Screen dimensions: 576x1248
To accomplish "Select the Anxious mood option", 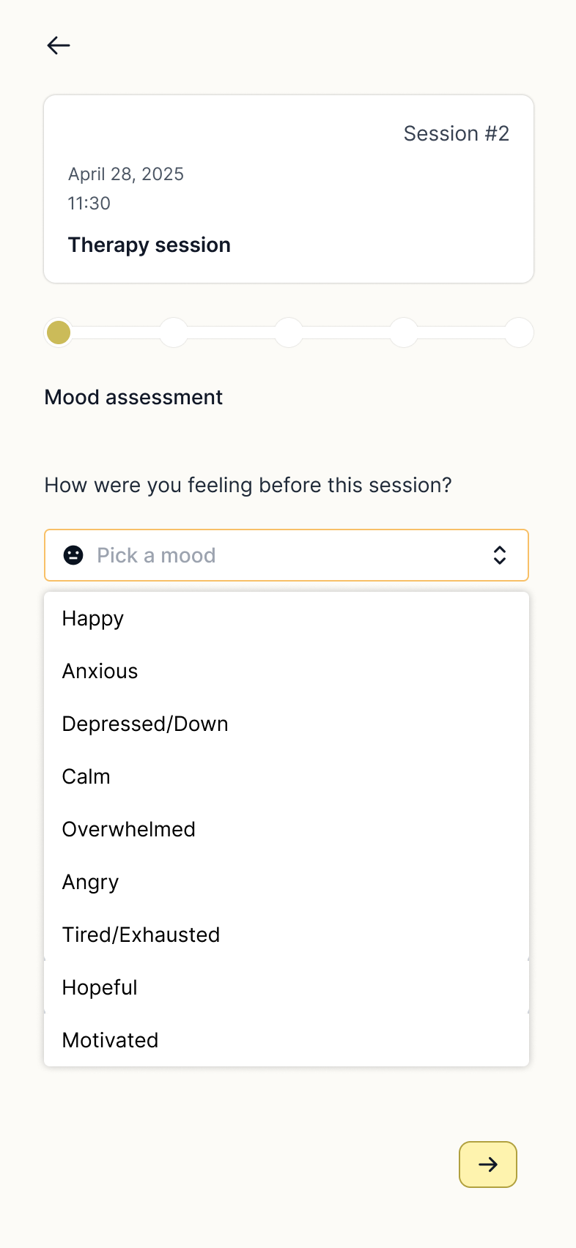I will (x=100, y=671).
